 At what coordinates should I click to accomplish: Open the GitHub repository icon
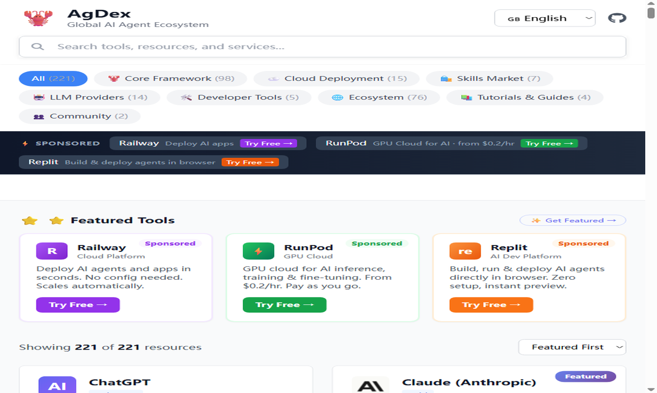tap(617, 18)
